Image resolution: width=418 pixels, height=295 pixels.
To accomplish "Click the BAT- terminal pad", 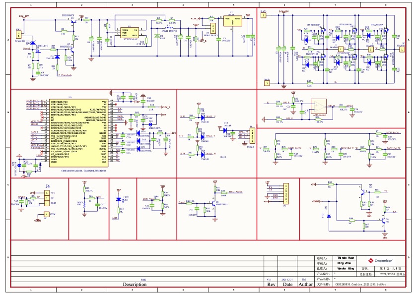I will click(267, 83).
